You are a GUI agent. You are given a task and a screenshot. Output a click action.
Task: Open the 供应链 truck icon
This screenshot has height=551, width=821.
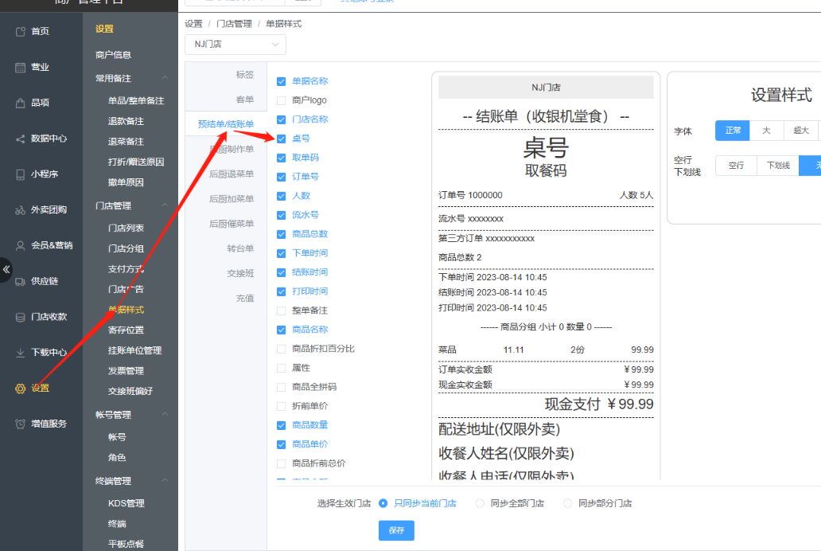pyautogui.click(x=21, y=281)
